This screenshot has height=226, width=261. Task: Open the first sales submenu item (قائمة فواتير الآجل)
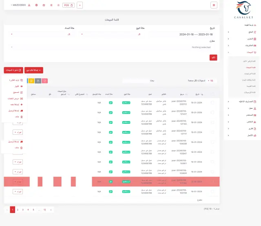click(x=249, y=61)
